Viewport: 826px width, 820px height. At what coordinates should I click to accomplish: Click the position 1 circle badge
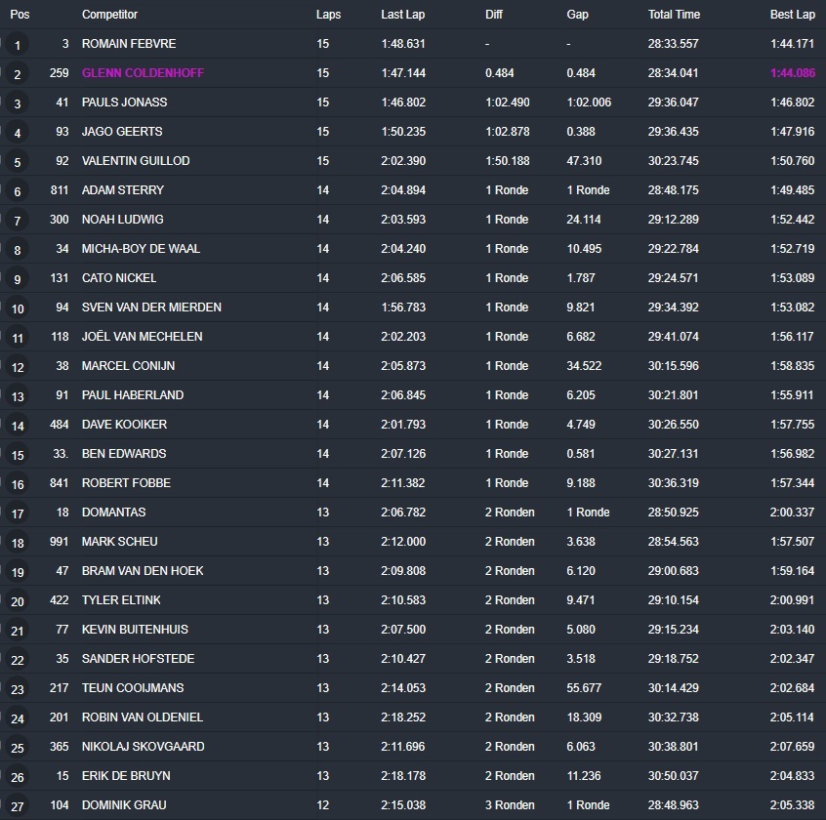tap(18, 45)
